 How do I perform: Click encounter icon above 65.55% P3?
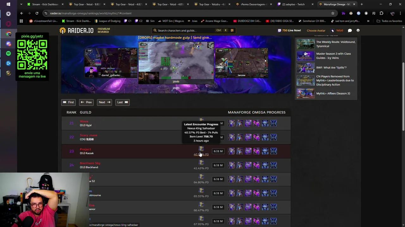coord(201,190)
